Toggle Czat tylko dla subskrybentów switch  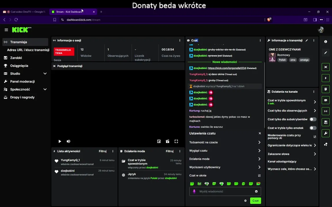[x=313, y=119]
